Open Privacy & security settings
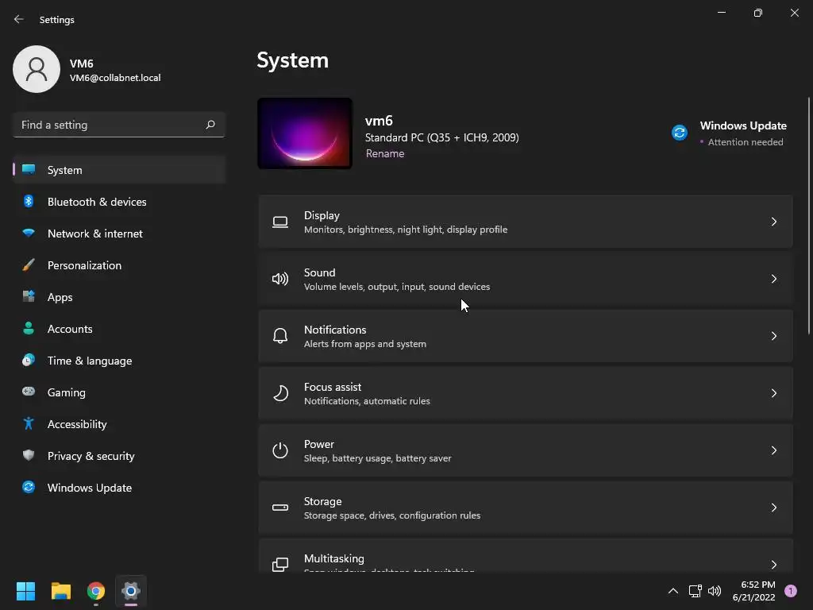Image resolution: width=813 pixels, height=610 pixels. [119, 455]
